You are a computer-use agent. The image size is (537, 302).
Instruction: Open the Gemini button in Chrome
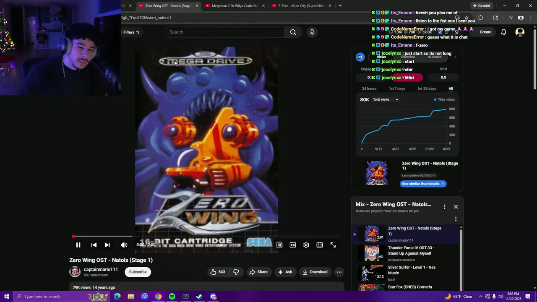point(482,5)
